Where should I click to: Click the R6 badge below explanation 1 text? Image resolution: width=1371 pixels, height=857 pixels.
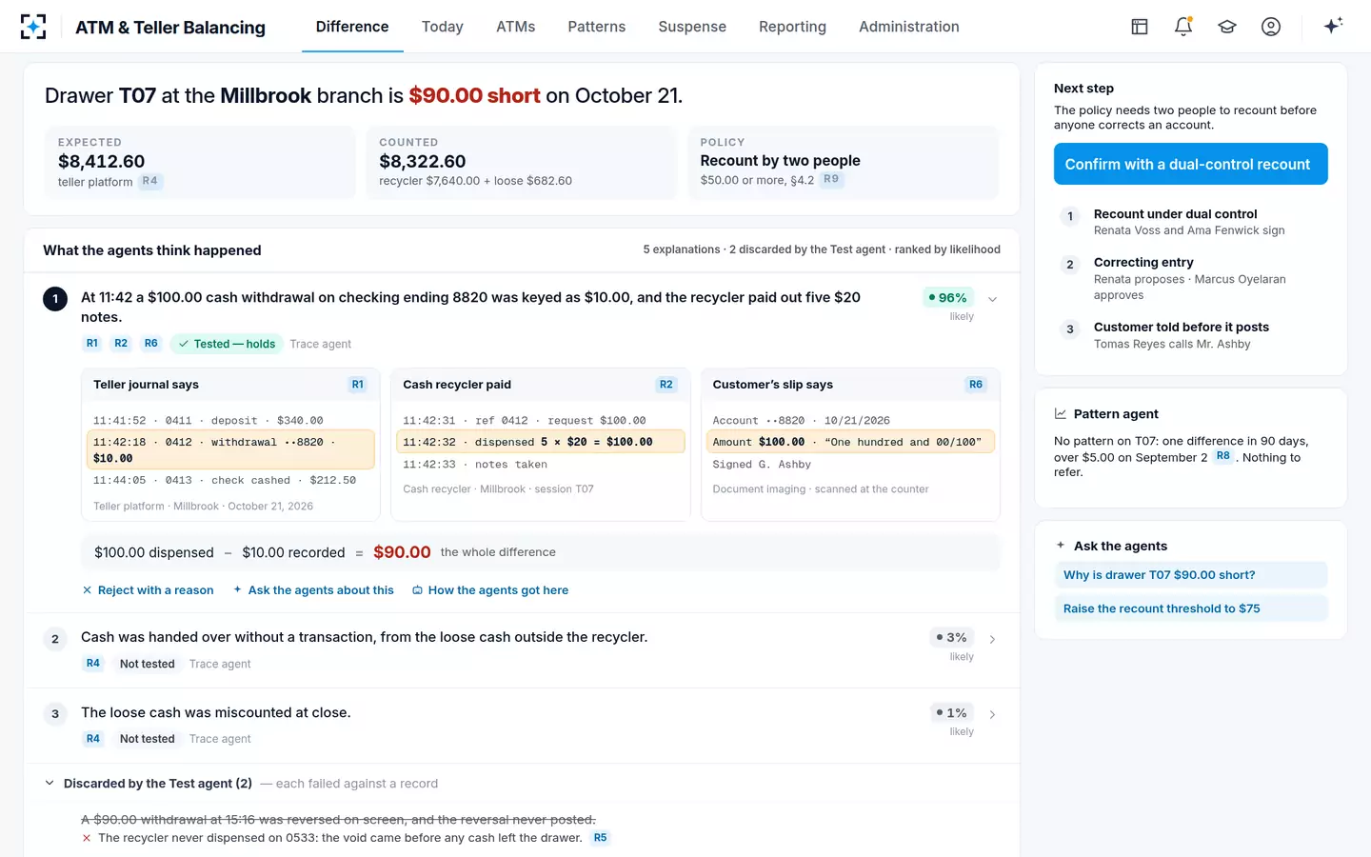[x=151, y=344]
